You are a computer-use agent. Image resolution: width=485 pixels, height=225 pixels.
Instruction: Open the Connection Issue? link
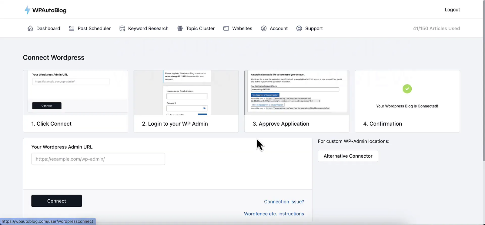(x=284, y=202)
